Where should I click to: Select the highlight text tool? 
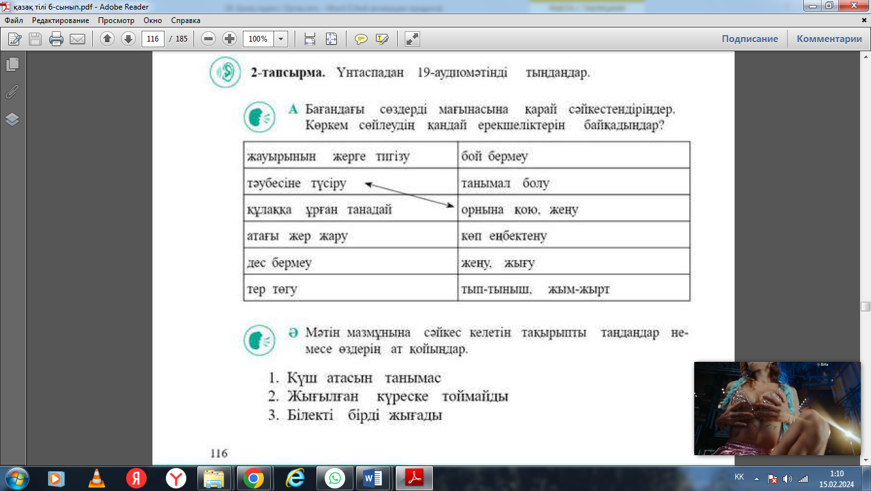click(x=382, y=39)
